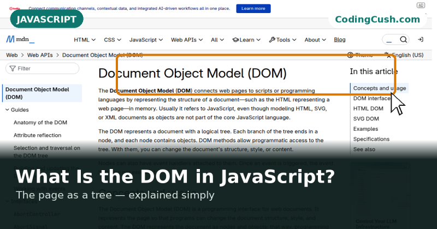Jump to Specifications section
437x229 pixels.
pos(371,139)
